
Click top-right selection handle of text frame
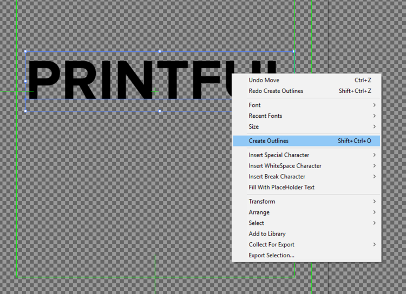293,51
